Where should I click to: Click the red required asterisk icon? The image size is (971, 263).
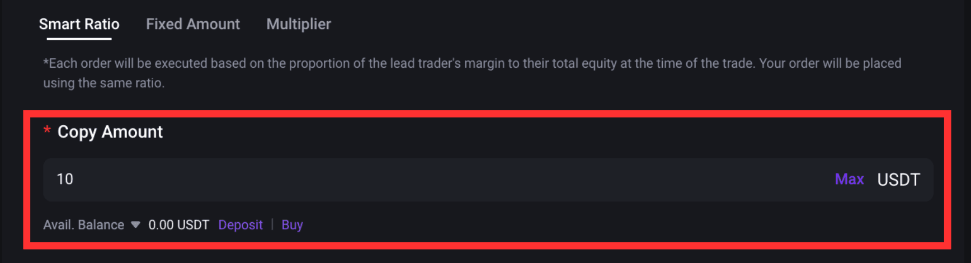coord(47,130)
